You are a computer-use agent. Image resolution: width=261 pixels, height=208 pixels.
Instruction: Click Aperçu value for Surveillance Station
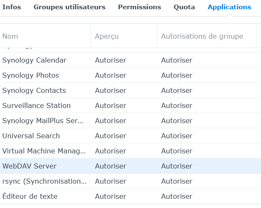pyautogui.click(x=111, y=105)
